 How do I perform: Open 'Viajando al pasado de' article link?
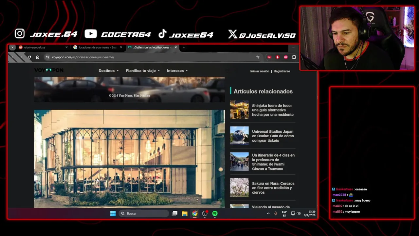click(271, 207)
